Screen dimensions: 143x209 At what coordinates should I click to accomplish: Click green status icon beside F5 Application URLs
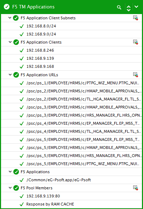(x=16, y=75)
